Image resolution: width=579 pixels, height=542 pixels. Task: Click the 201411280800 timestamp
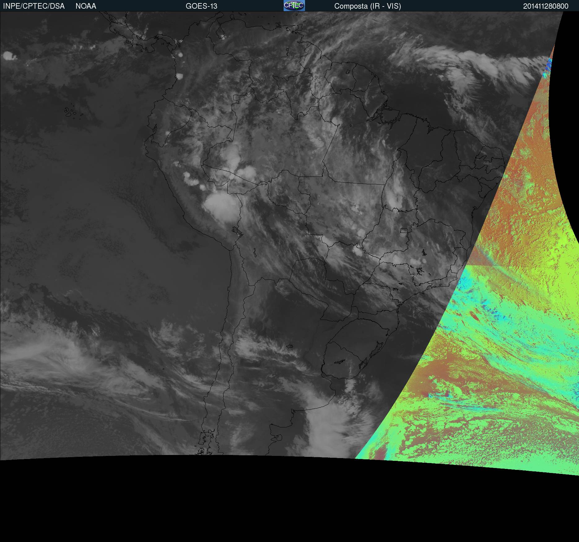546,6
